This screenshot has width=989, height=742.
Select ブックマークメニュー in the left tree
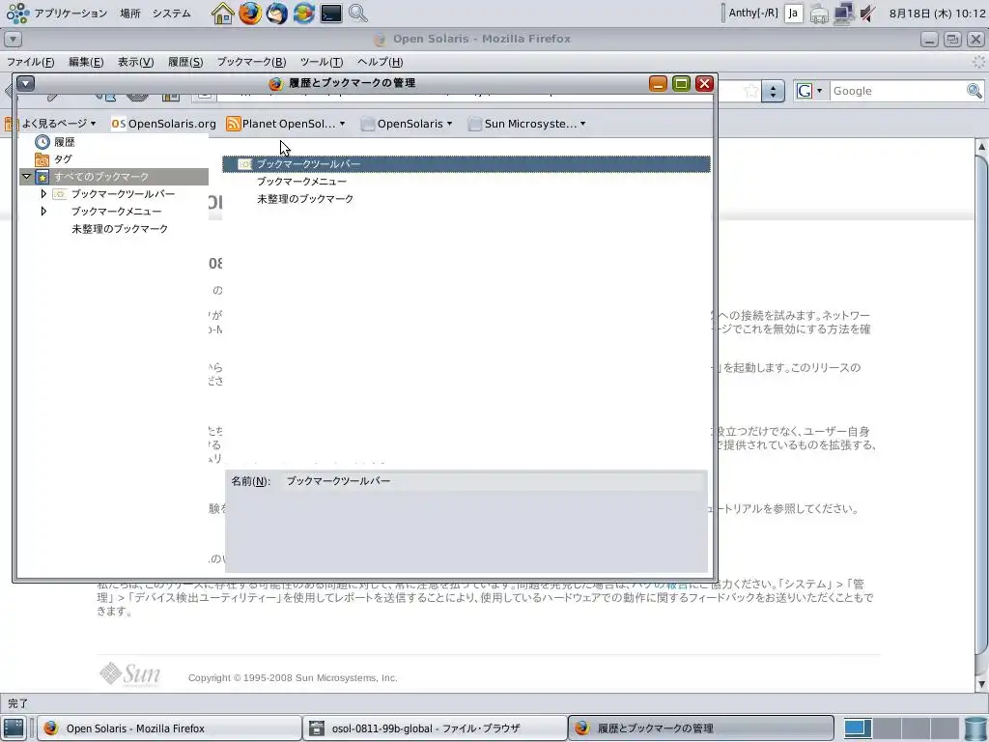[116, 211]
